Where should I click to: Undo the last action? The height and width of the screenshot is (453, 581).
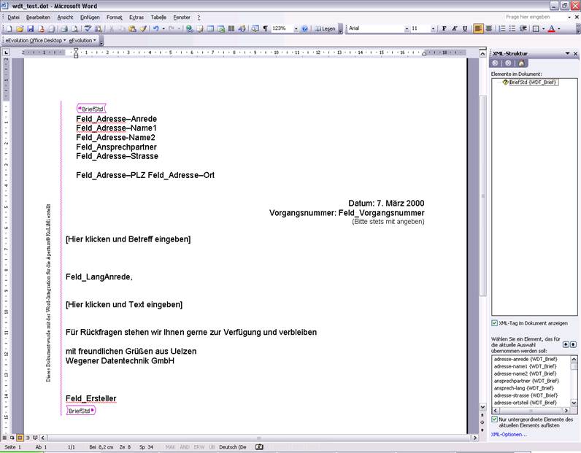click(155, 28)
